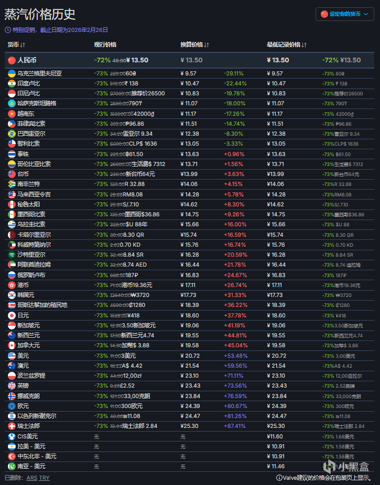Select the 乌拉圭比索 currency name

click(x=31, y=224)
